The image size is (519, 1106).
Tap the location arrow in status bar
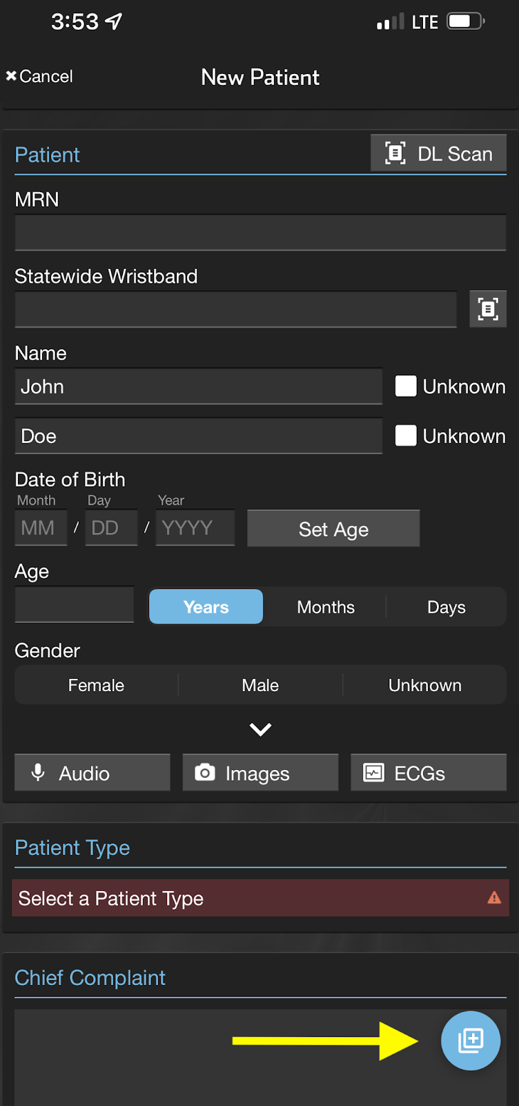114,21
